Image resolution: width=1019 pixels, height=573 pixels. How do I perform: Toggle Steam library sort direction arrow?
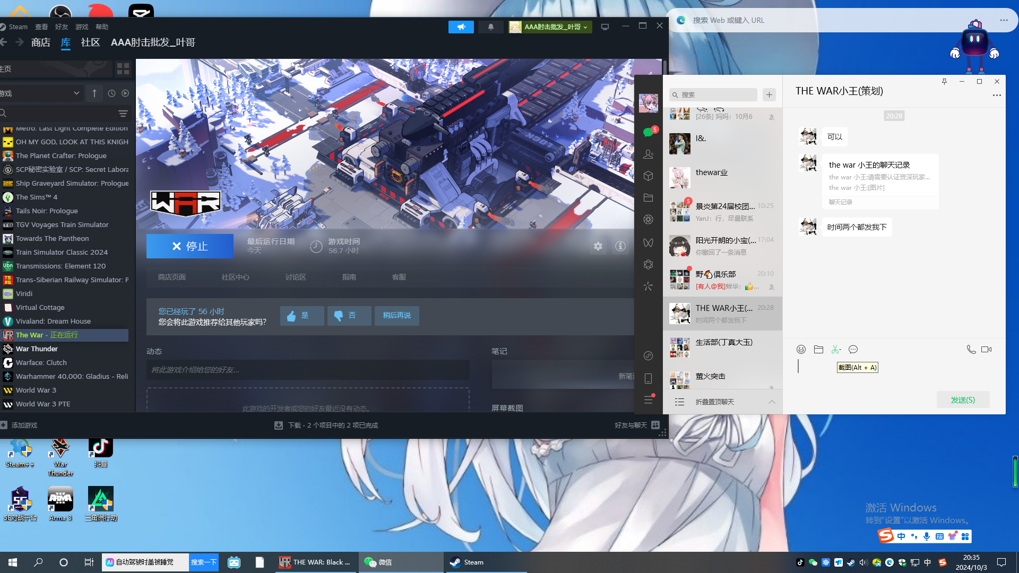[94, 93]
